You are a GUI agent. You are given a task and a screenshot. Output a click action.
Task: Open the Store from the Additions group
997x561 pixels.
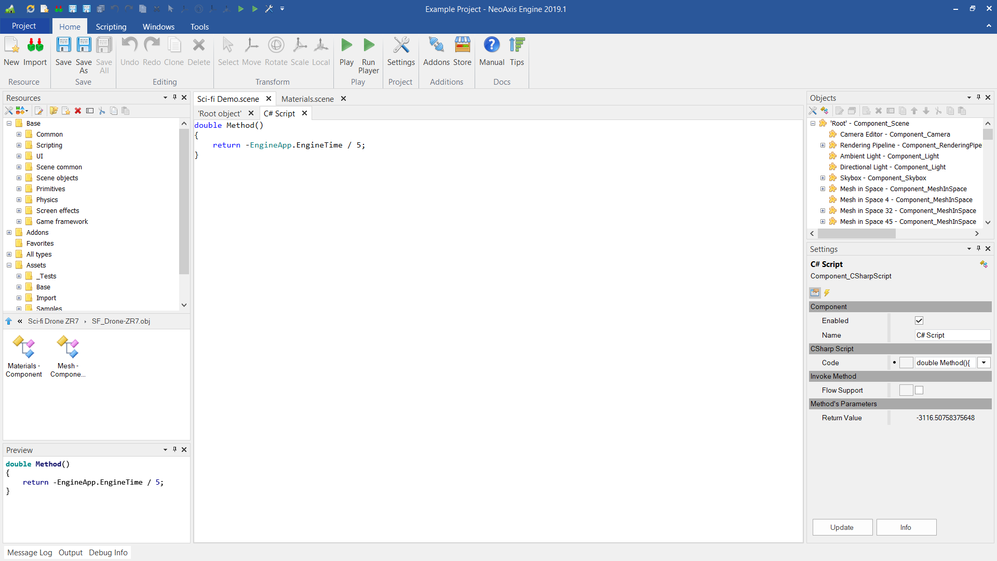(x=462, y=52)
